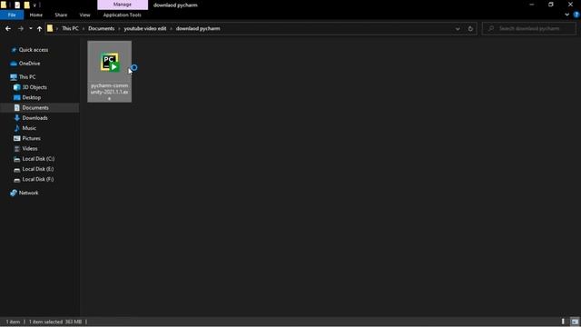Viewport: 581px width, 327px height.
Task: Select This PC in the navigation pane
Action: point(27,76)
